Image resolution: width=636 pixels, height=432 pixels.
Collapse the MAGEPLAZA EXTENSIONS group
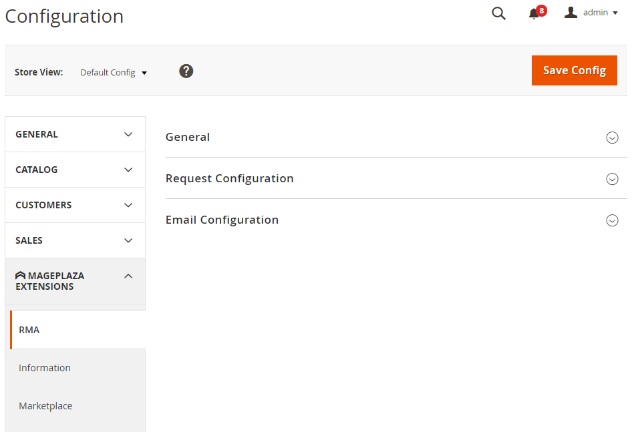(128, 276)
